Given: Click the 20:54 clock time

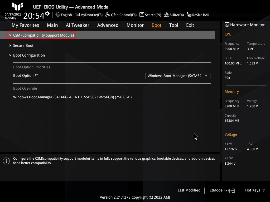Looking at the screenshot, I should point(34,16).
